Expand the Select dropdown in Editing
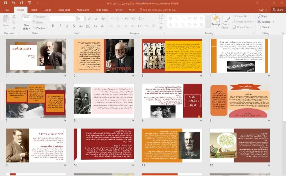Viewport: 286px width, 176px height. (265, 27)
